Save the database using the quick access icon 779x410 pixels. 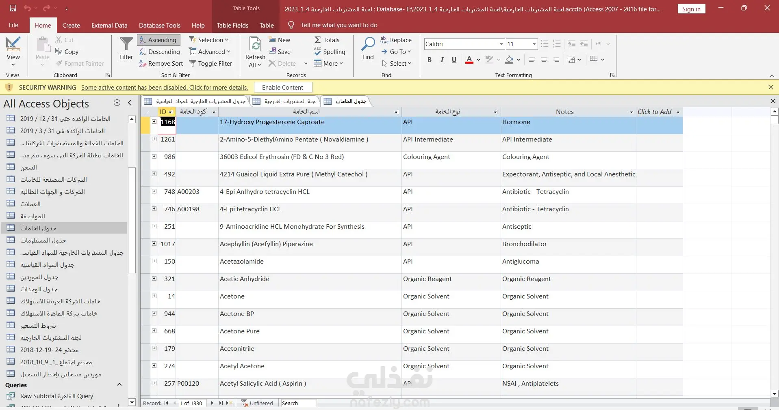point(13,9)
